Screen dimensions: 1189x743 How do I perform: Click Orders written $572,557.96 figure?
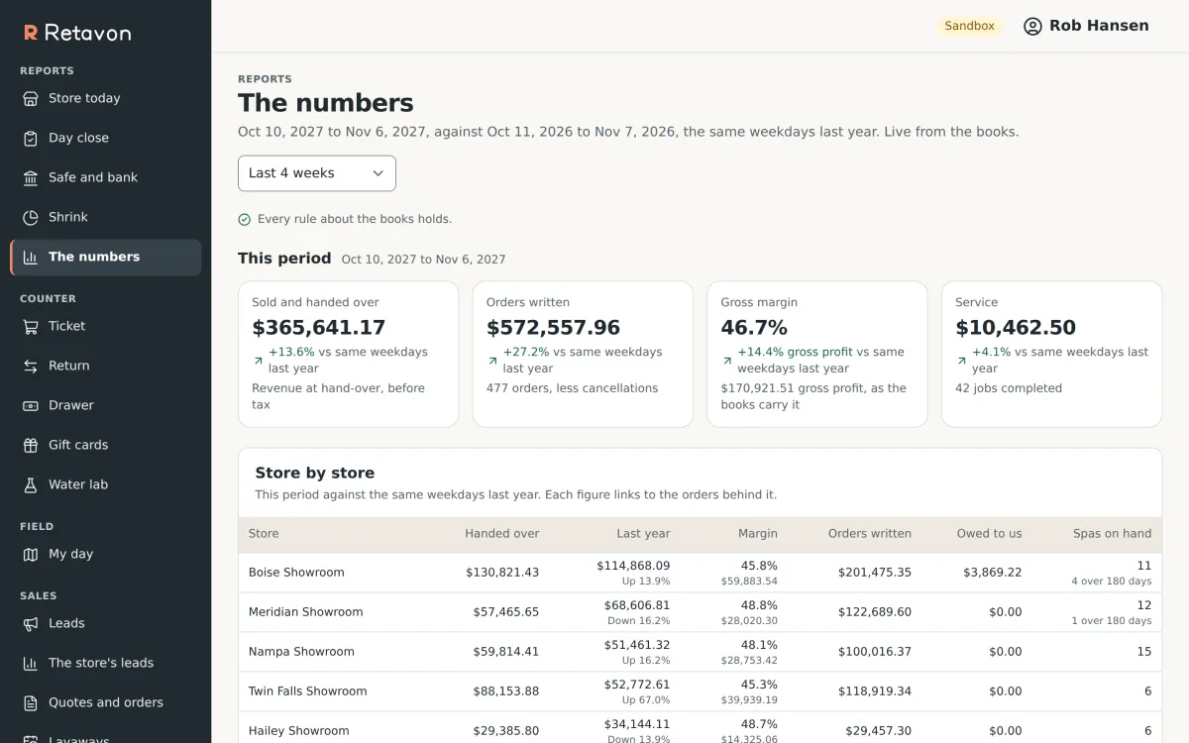tap(553, 328)
